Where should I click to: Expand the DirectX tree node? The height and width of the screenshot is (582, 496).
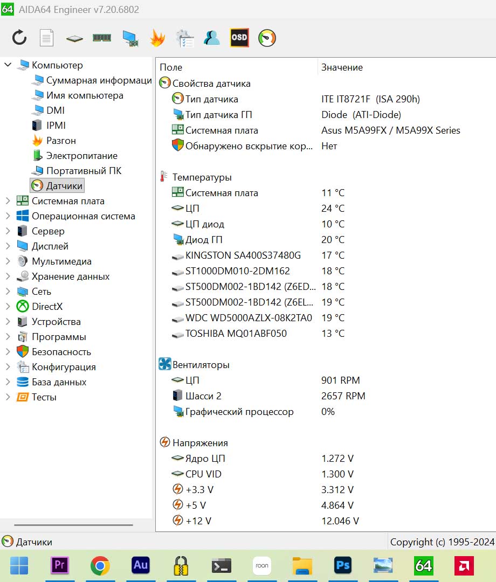8,307
